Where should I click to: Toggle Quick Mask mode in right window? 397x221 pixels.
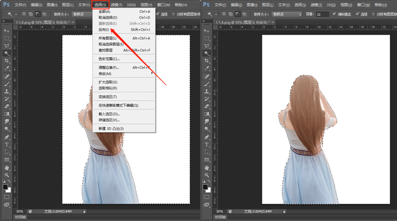[x=207, y=197]
